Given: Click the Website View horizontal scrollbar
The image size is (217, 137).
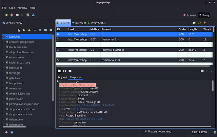Looking at the screenshot, I should click(x=14, y=127).
